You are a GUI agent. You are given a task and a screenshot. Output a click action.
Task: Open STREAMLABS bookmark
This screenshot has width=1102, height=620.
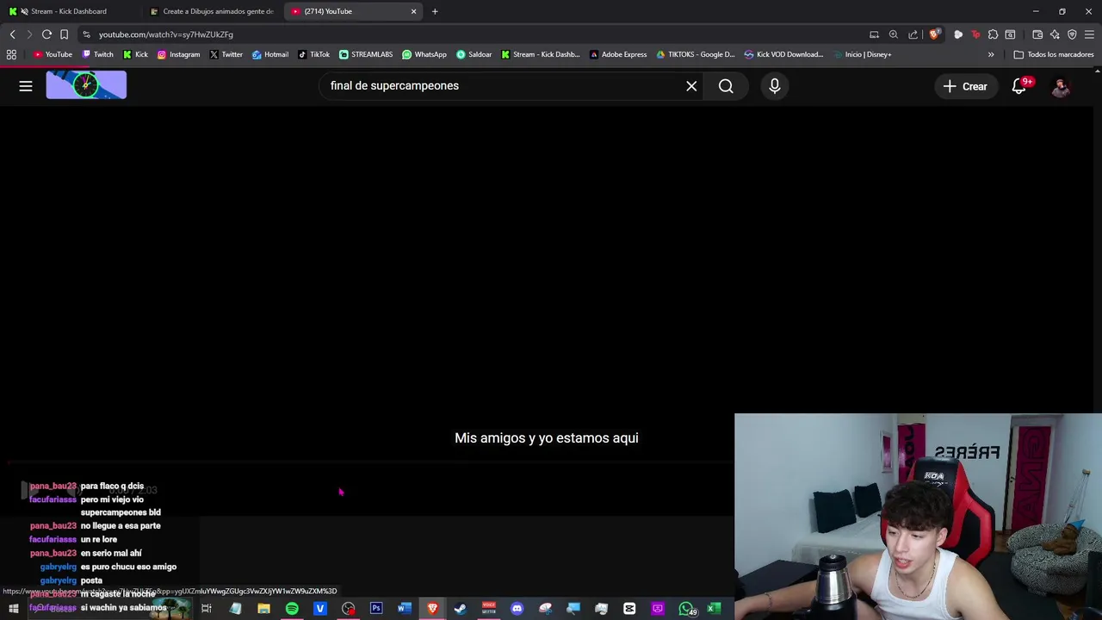click(366, 54)
